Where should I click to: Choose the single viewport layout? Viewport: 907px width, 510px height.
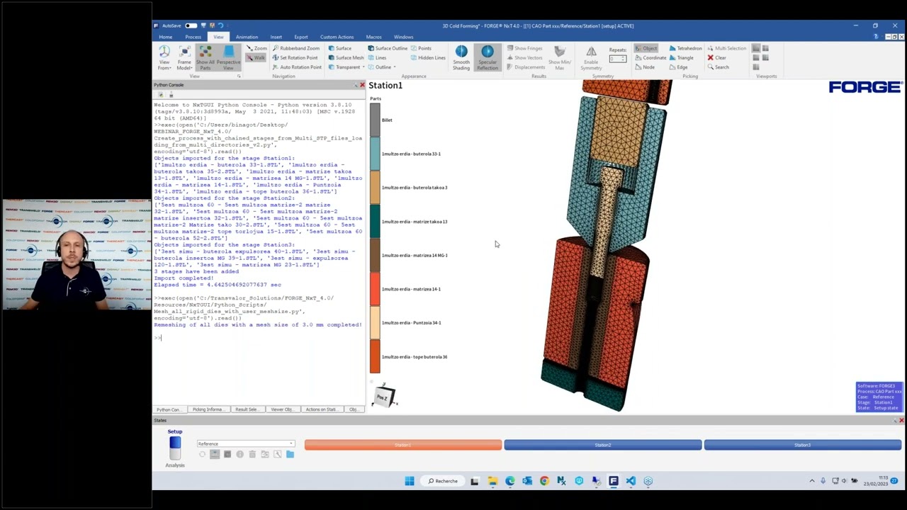point(756,48)
